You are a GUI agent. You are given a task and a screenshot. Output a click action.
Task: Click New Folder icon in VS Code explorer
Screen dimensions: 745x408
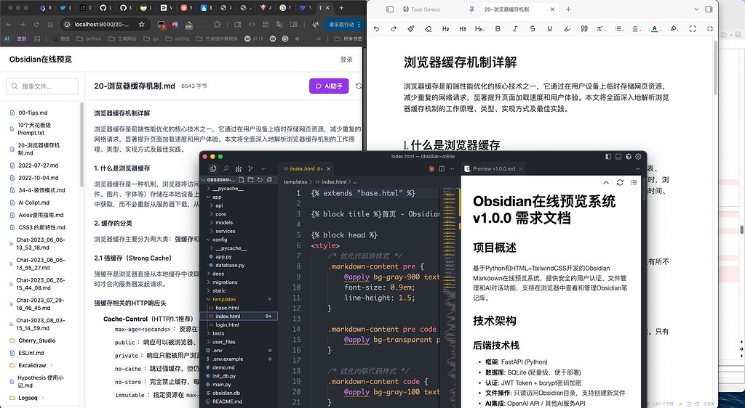pyautogui.click(x=251, y=180)
